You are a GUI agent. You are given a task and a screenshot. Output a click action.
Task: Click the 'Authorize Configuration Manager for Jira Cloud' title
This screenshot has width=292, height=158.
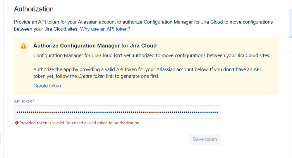pyautogui.click(x=95, y=46)
